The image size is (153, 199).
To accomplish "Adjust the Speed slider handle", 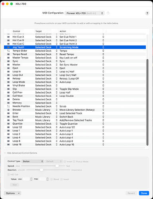I will click(x=57, y=166).
